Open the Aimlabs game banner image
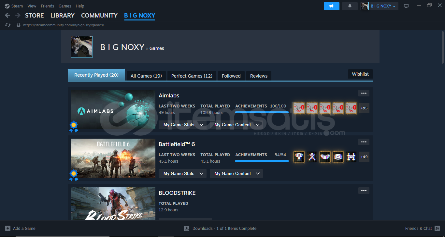Viewport: 445px width, 237px height. pos(113,109)
